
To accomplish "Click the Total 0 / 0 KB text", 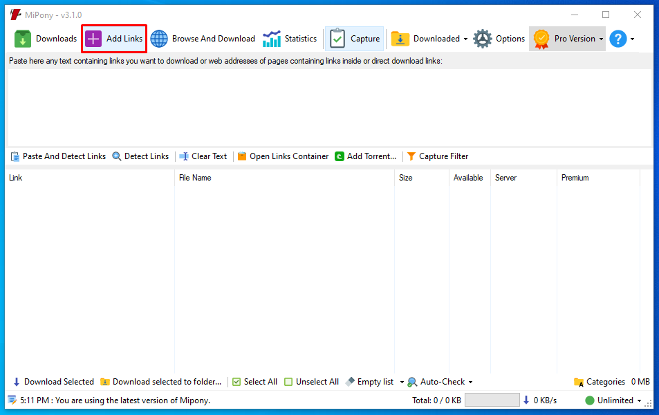I will (x=436, y=400).
